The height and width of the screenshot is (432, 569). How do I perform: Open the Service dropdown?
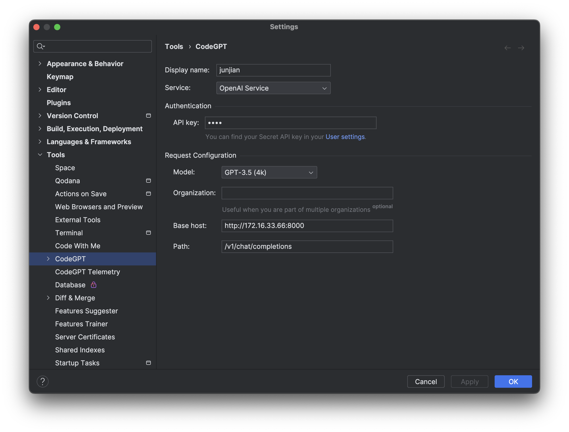click(x=273, y=88)
